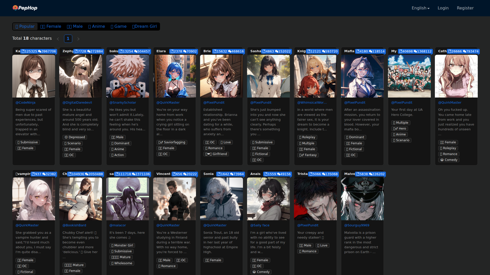Open the English language dropdown
This screenshot has width=490, height=275.
[420, 8]
